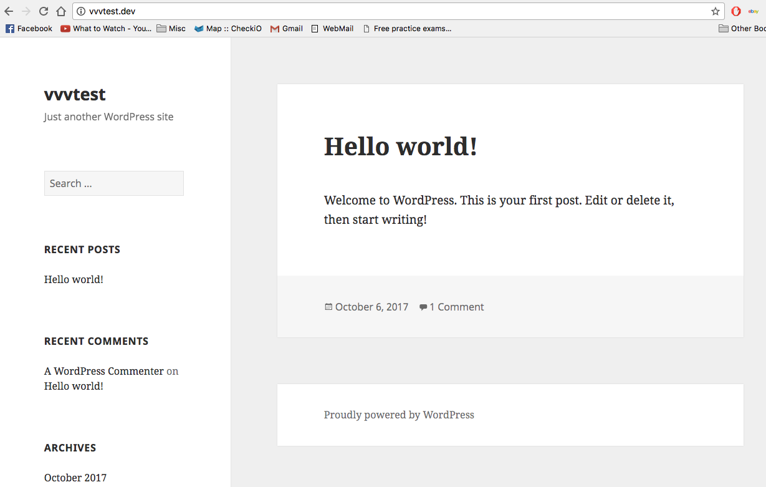Open the Misc bookmarks folder
The height and width of the screenshot is (487, 766).
tap(171, 28)
